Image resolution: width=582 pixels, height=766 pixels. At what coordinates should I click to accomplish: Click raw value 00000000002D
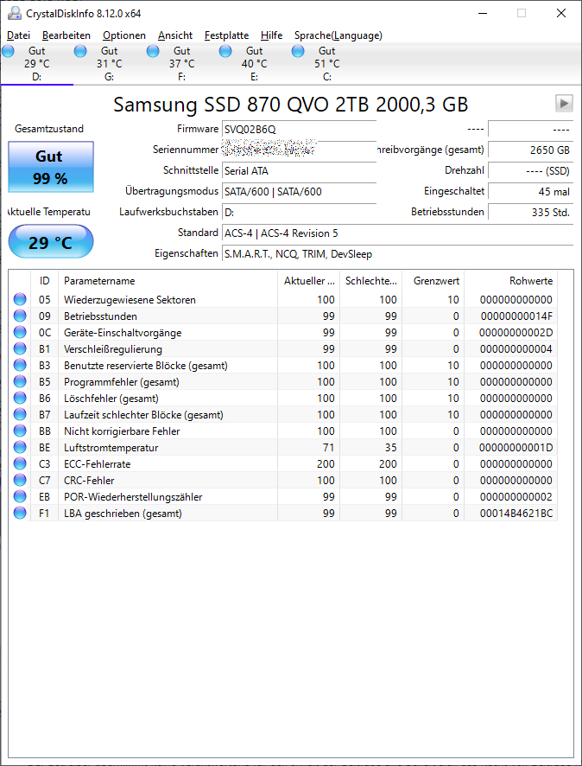tap(516, 333)
